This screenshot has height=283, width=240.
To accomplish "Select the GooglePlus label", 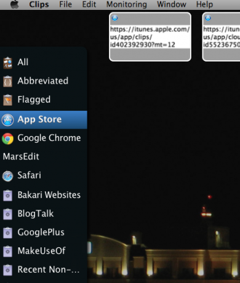I will pyautogui.click(x=41, y=233).
